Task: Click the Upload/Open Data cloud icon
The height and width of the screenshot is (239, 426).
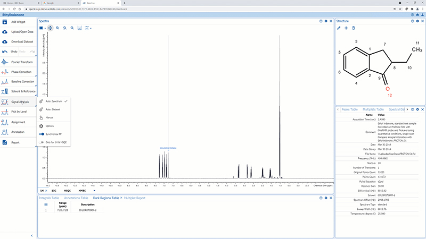Action: (x=5, y=31)
